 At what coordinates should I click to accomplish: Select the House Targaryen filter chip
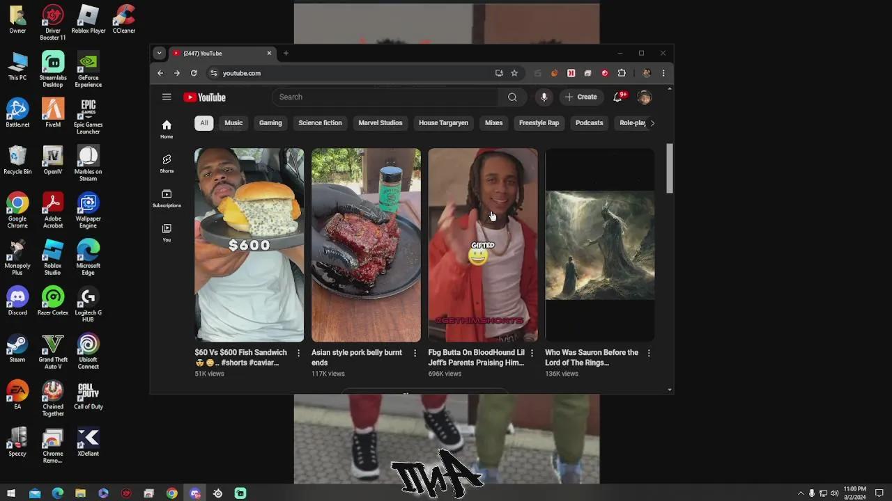pos(443,123)
